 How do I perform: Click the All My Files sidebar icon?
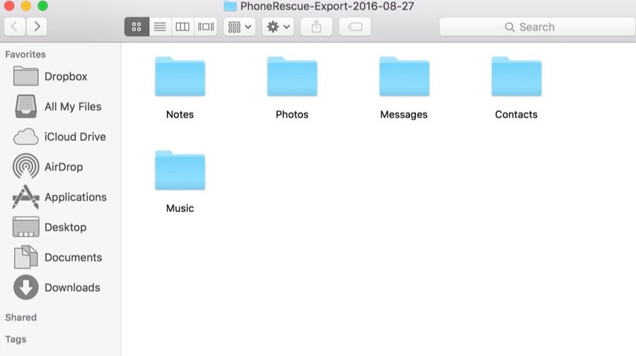[x=26, y=106]
